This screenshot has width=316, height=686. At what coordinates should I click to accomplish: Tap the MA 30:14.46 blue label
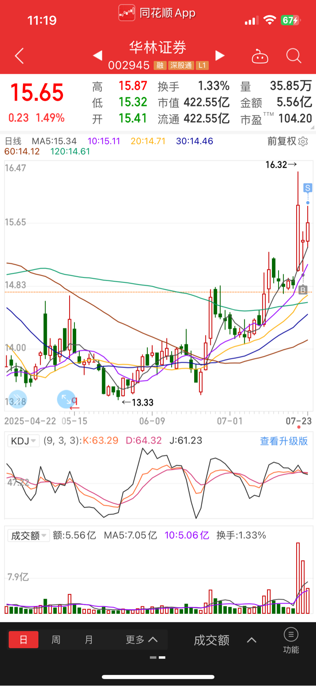click(x=195, y=141)
